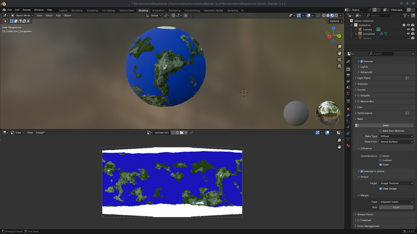
Task: Expand the Volumes panel
Action: click(362, 84)
